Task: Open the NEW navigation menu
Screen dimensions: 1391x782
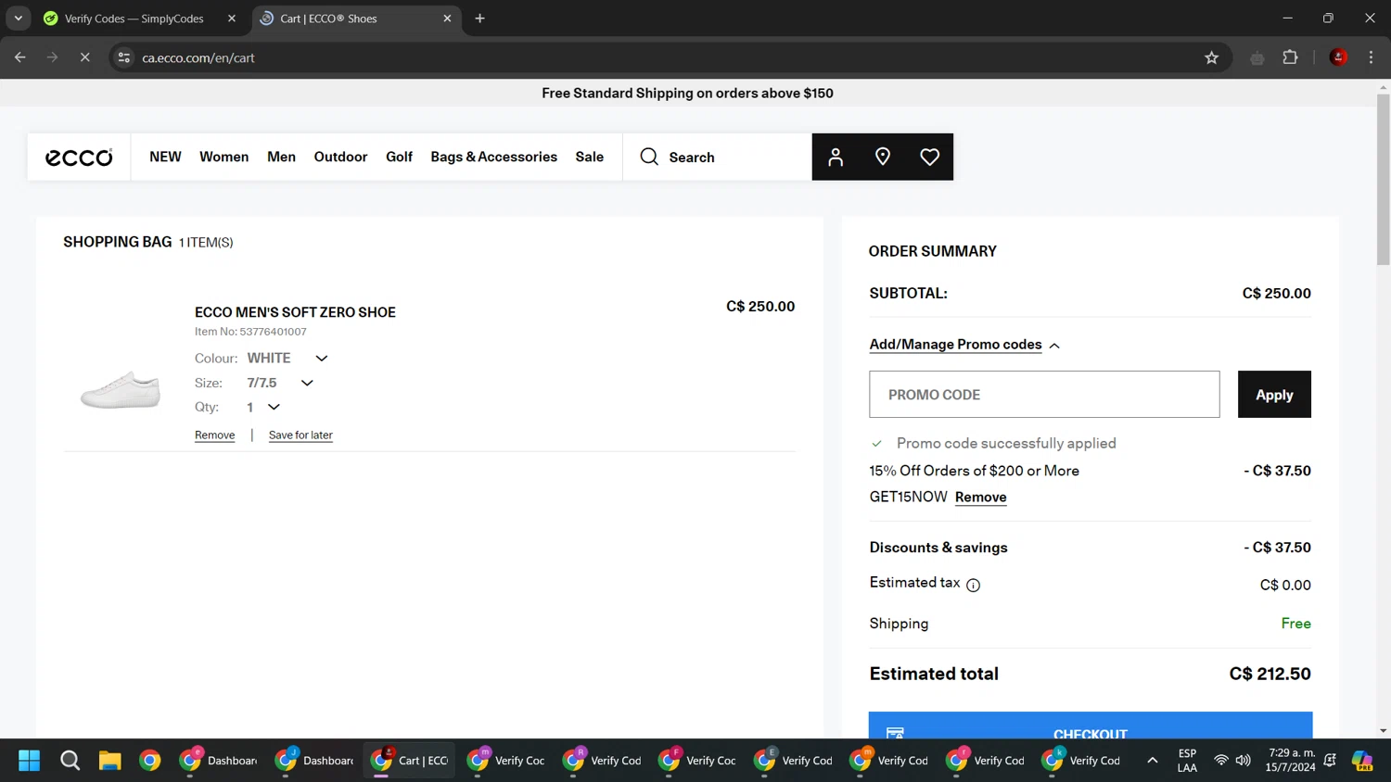Action: pyautogui.click(x=165, y=157)
